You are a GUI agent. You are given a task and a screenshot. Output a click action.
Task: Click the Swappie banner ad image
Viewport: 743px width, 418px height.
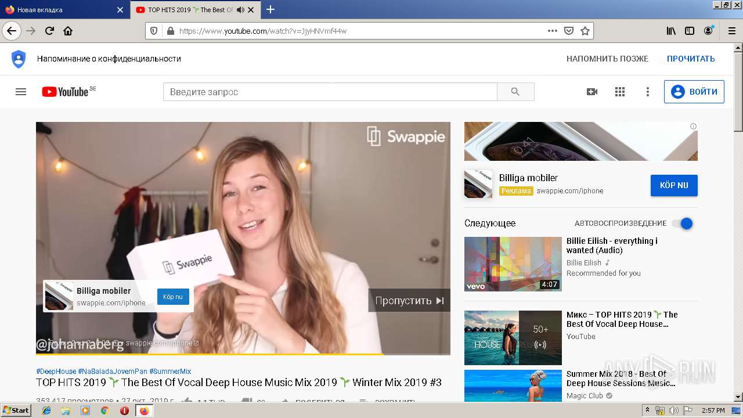pyautogui.click(x=580, y=141)
